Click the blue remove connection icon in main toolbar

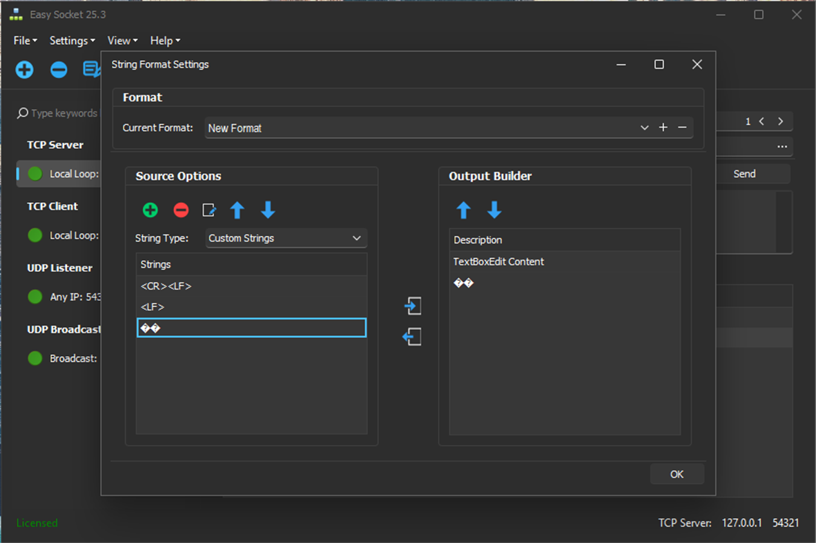point(59,70)
